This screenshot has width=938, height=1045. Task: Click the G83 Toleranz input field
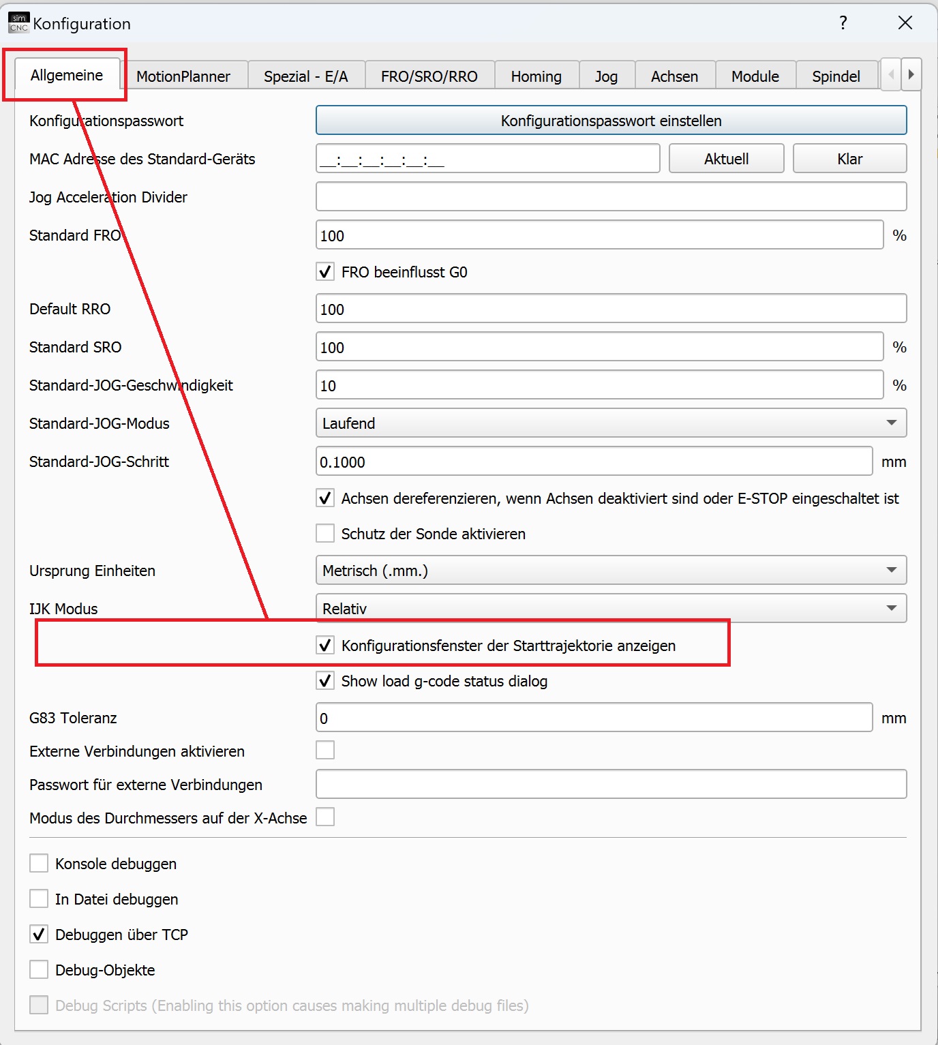click(x=594, y=718)
